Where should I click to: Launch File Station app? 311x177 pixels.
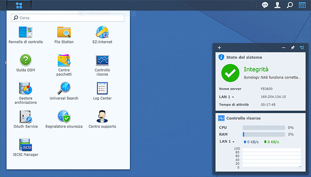click(64, 32)
